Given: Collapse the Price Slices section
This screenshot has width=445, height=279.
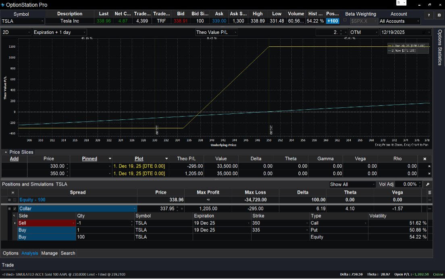Looking at the screenshot, I should coord(6,152).
